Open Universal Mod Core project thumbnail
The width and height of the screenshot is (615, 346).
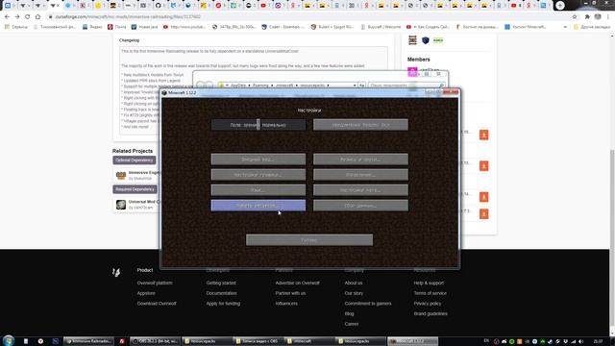point(121,205)
